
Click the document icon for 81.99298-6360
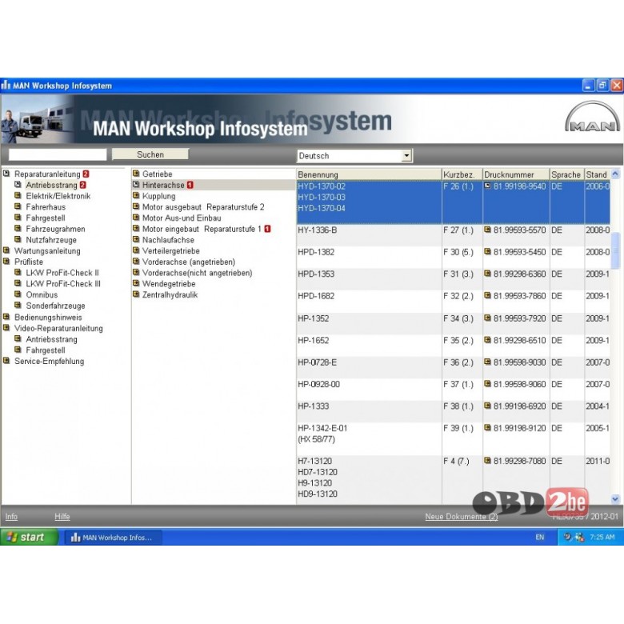[487, 274]
